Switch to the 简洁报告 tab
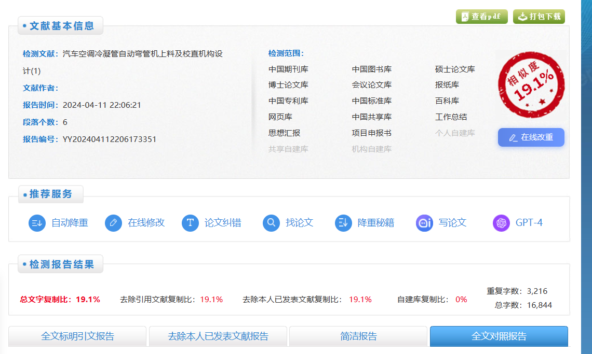 point(358,336)
